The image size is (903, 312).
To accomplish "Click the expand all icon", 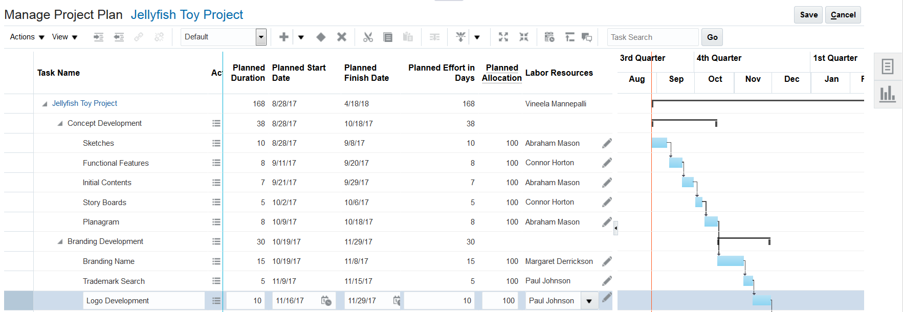I will click(503, 37).
